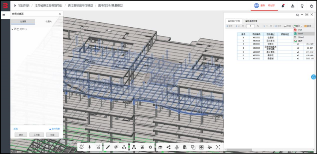Switch to the 收藏夹 tab

(x=48, y=21)
